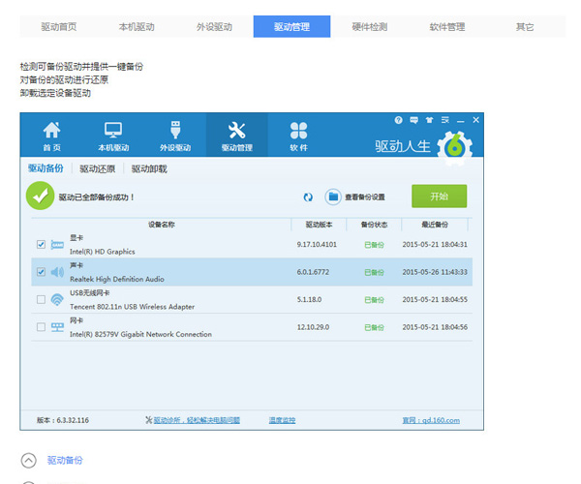
Task: Click driver version 6.0.1.6772
Action: coord(313,272)
